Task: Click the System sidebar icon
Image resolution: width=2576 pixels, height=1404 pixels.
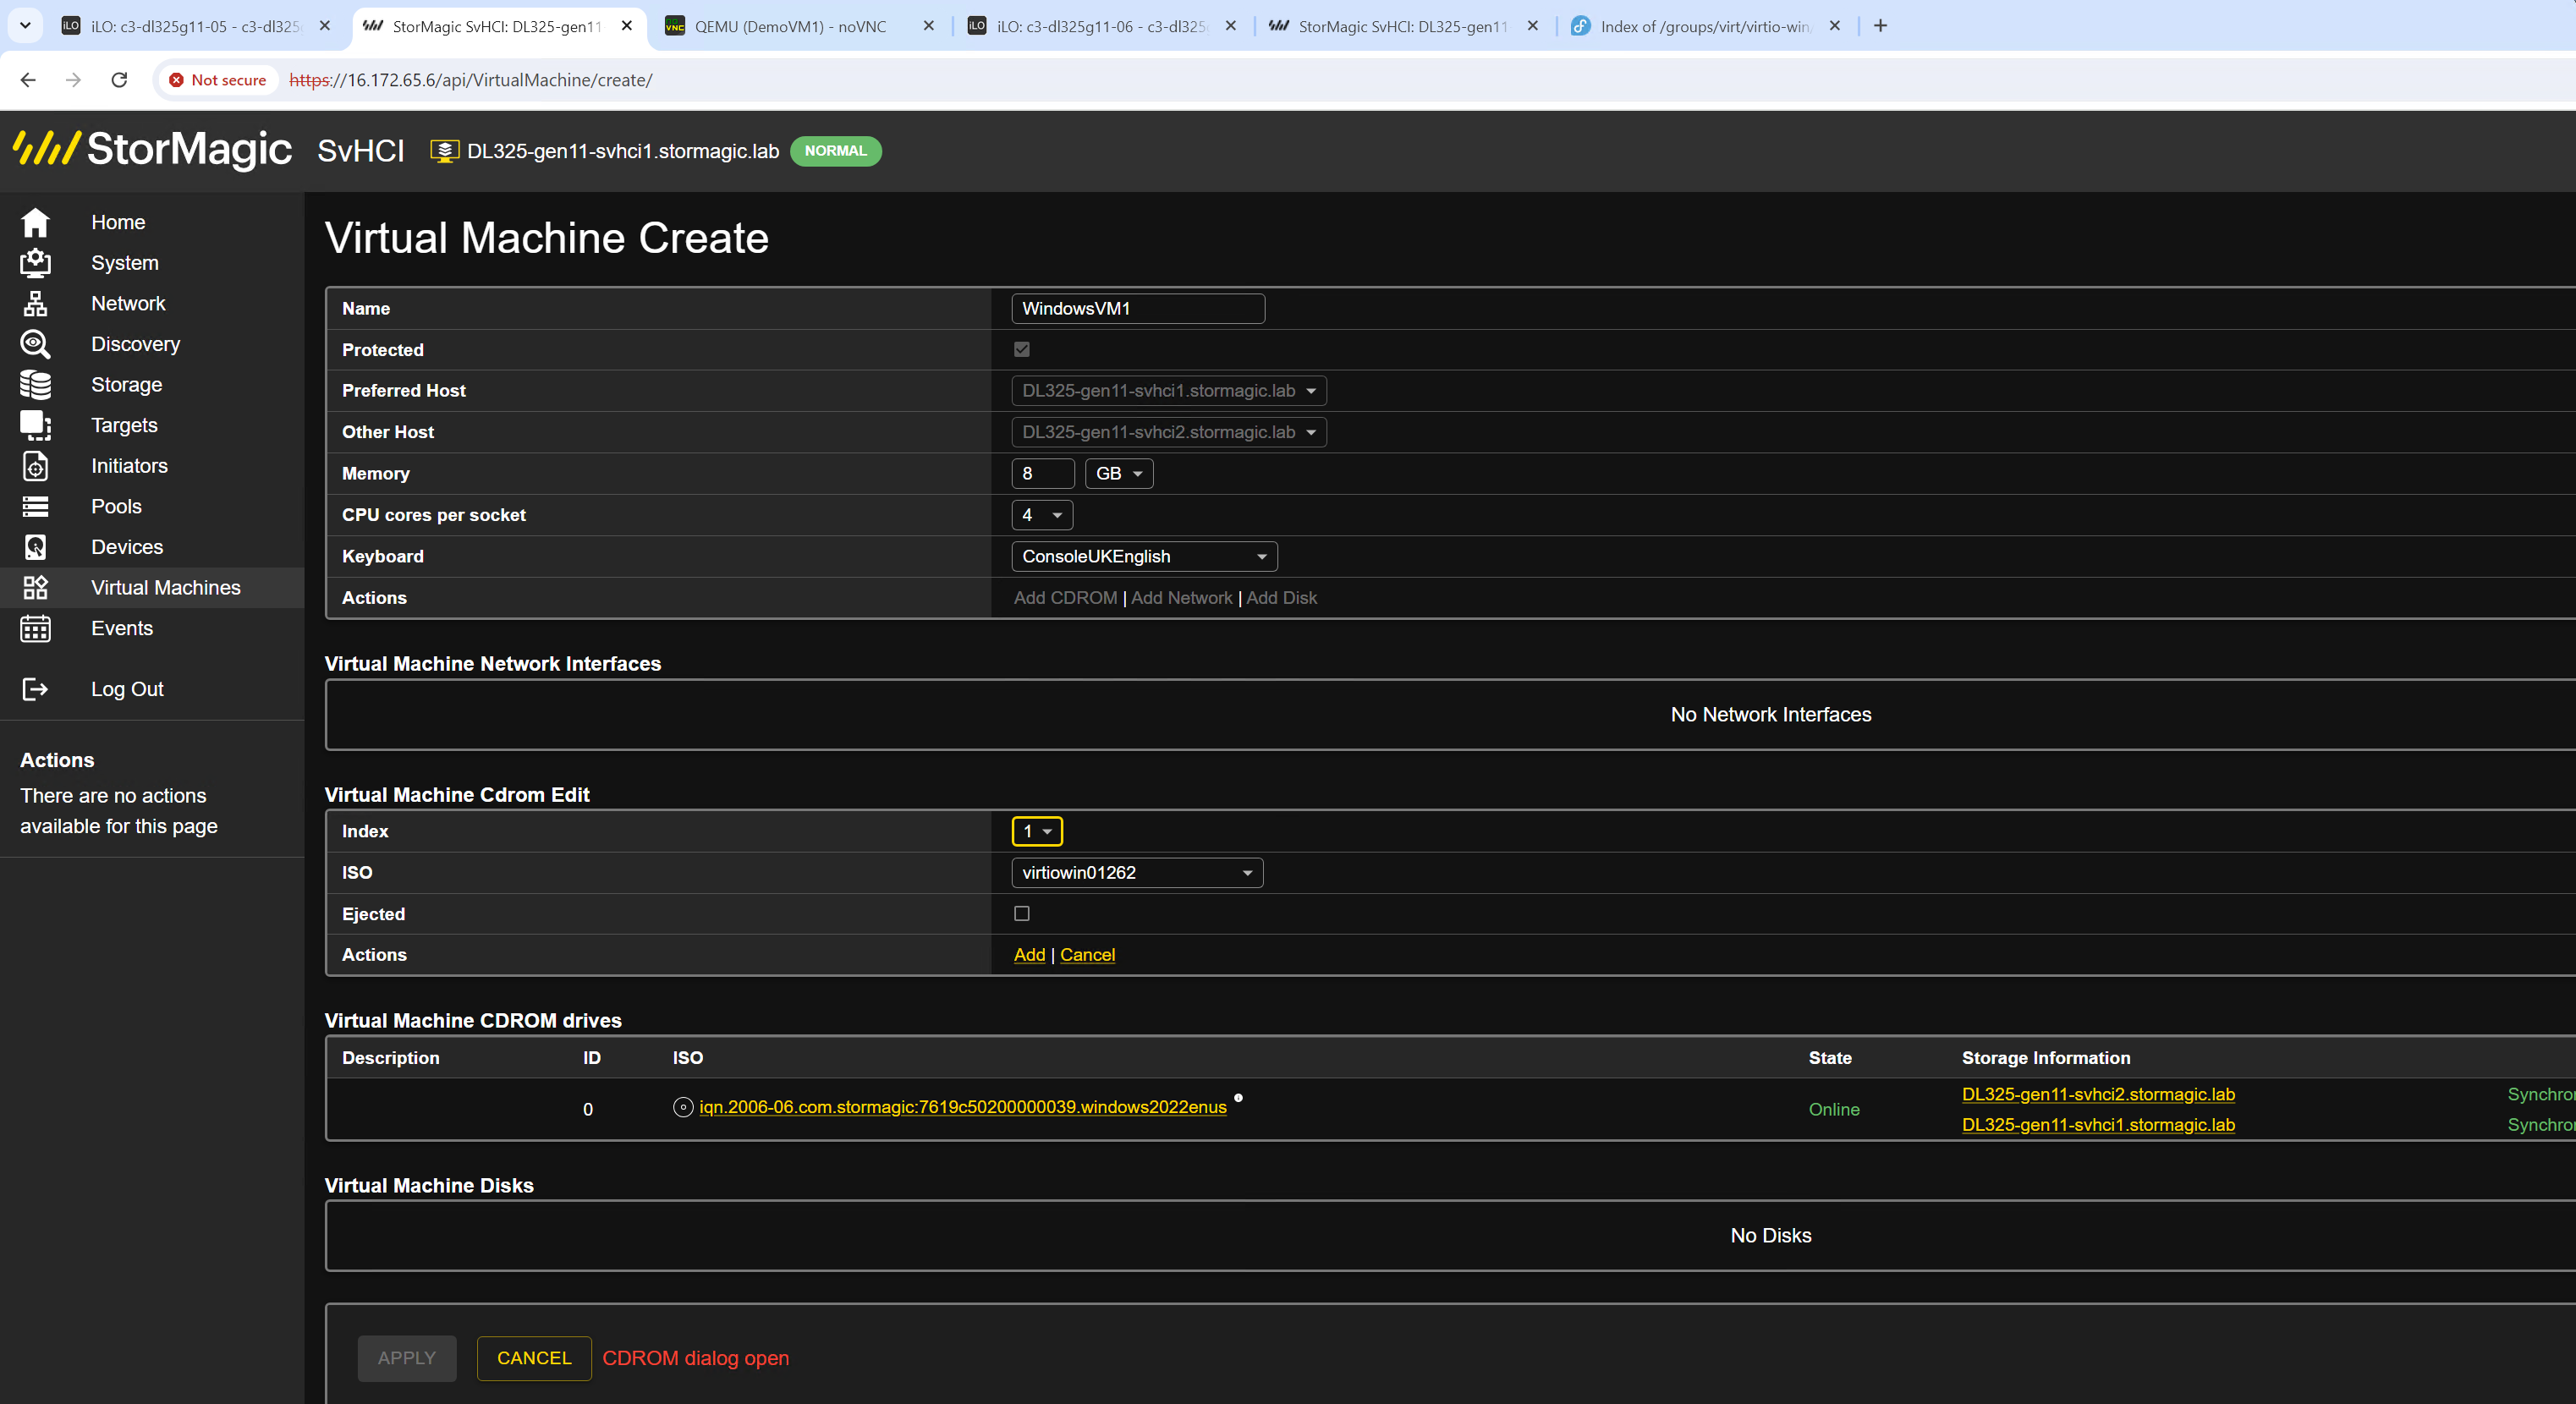Action: [x=35, y=263]
